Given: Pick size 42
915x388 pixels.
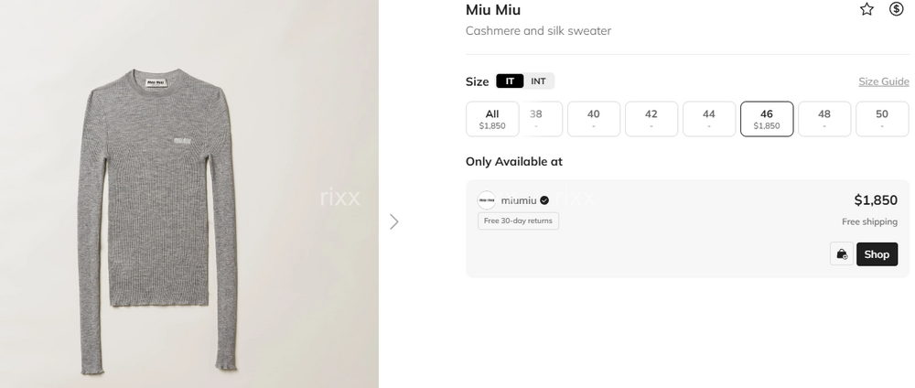Looking at the screenshot, I should (651, 119).
